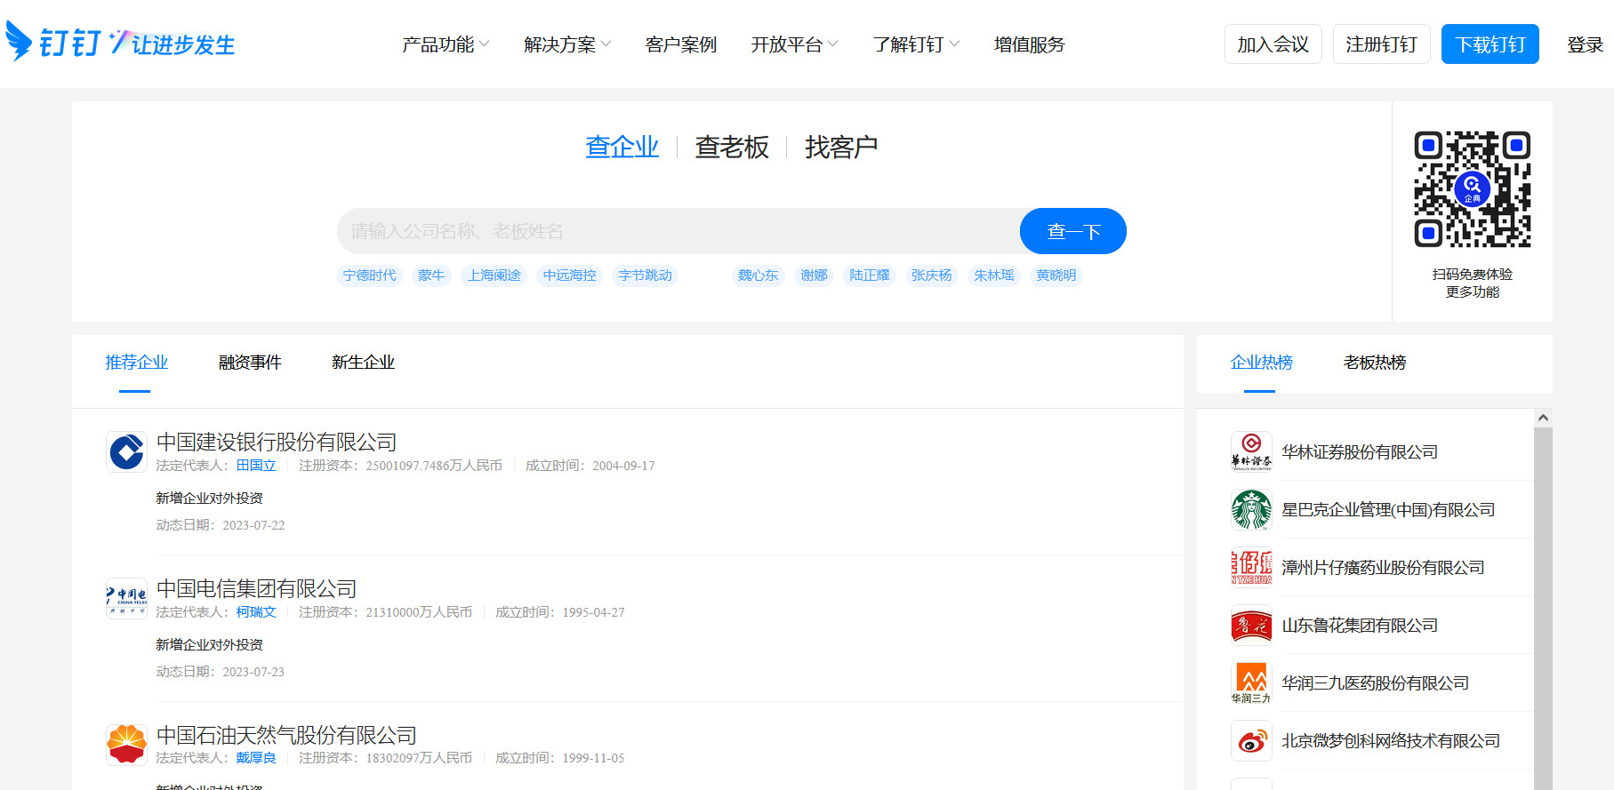The width and height of the screenshot is (1614, 790).
Task: Click legal representative 戴厚良 link
Action: pyautogui.click(x=256, y=758)
